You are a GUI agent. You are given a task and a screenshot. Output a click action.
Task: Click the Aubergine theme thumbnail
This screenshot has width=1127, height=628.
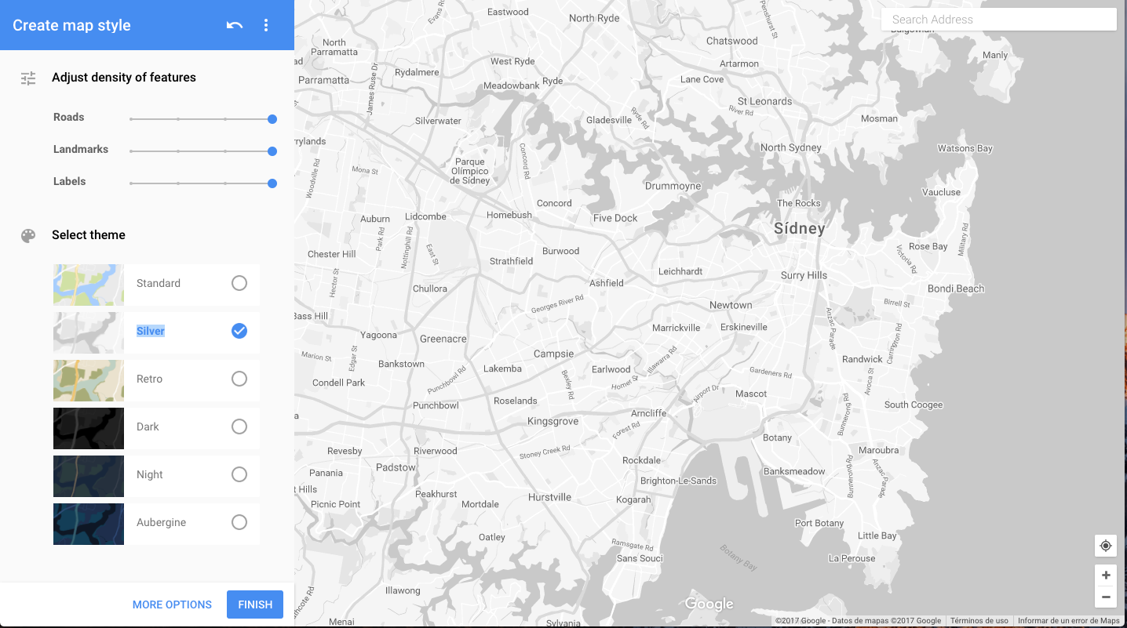click(89, 524)
